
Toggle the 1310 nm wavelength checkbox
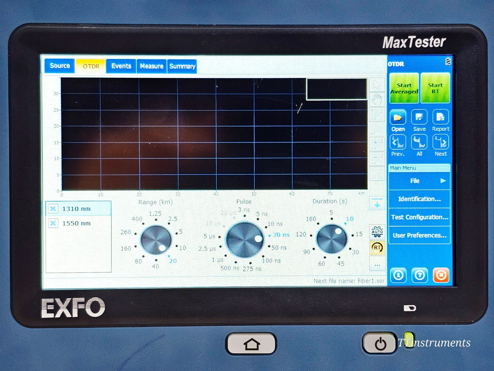[x=53, y=209]
